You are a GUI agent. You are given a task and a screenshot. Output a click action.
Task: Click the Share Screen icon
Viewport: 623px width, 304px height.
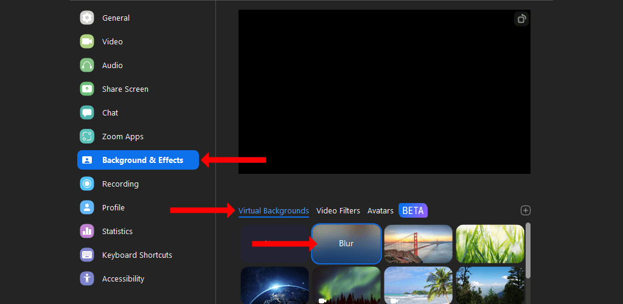[x=87, y=89]
